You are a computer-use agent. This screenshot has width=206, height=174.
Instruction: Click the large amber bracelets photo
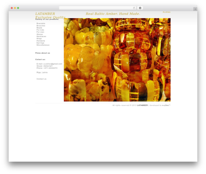pyautogui.click(x=117, y=60)
